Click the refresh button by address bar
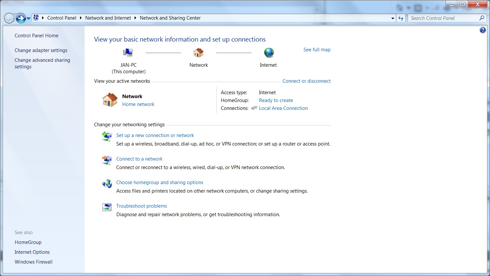Image resolution: width=490 pixels, height=276 pixels. coord(401,18)
